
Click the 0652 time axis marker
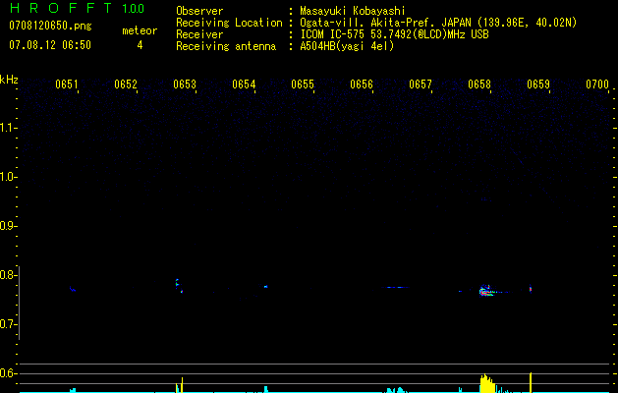coord(126,84)
